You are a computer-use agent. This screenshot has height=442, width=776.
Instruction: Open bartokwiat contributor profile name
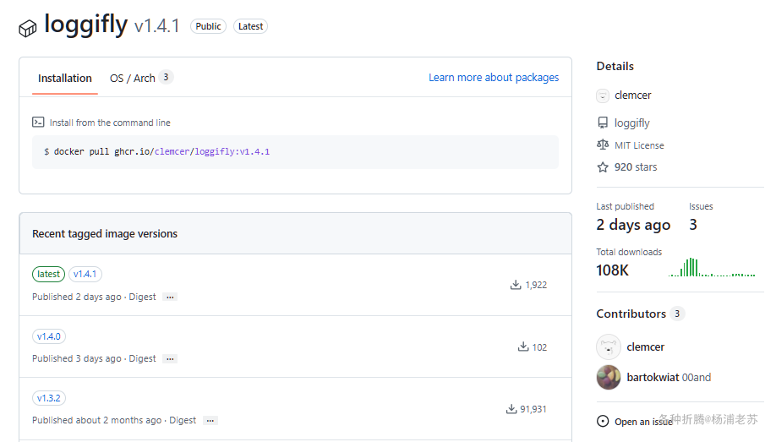click(x=653, y=377)
